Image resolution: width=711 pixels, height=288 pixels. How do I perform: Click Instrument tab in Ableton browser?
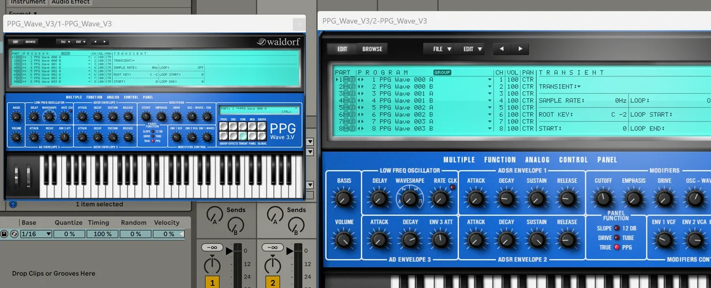coord(28,2)
